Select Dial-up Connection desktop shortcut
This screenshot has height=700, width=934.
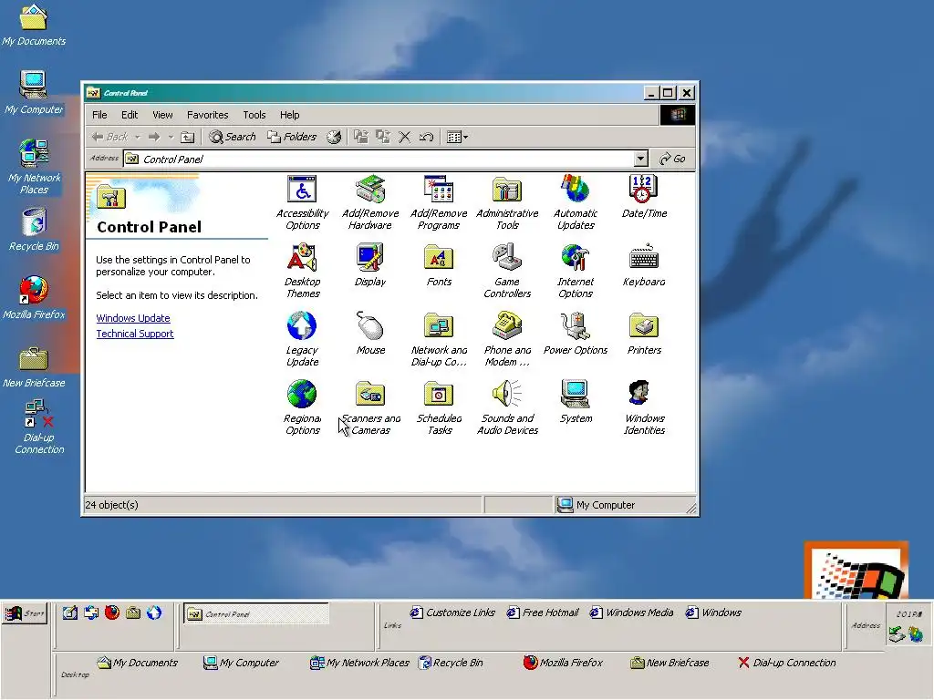tap(39, 427)
